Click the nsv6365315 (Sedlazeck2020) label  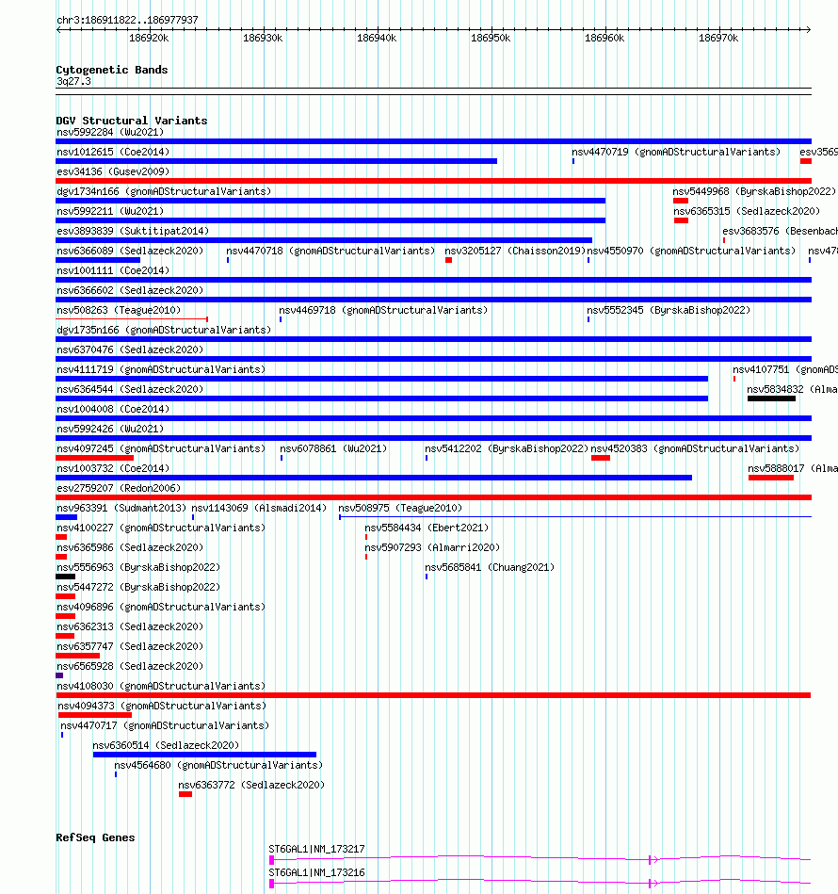click(747, 212)
